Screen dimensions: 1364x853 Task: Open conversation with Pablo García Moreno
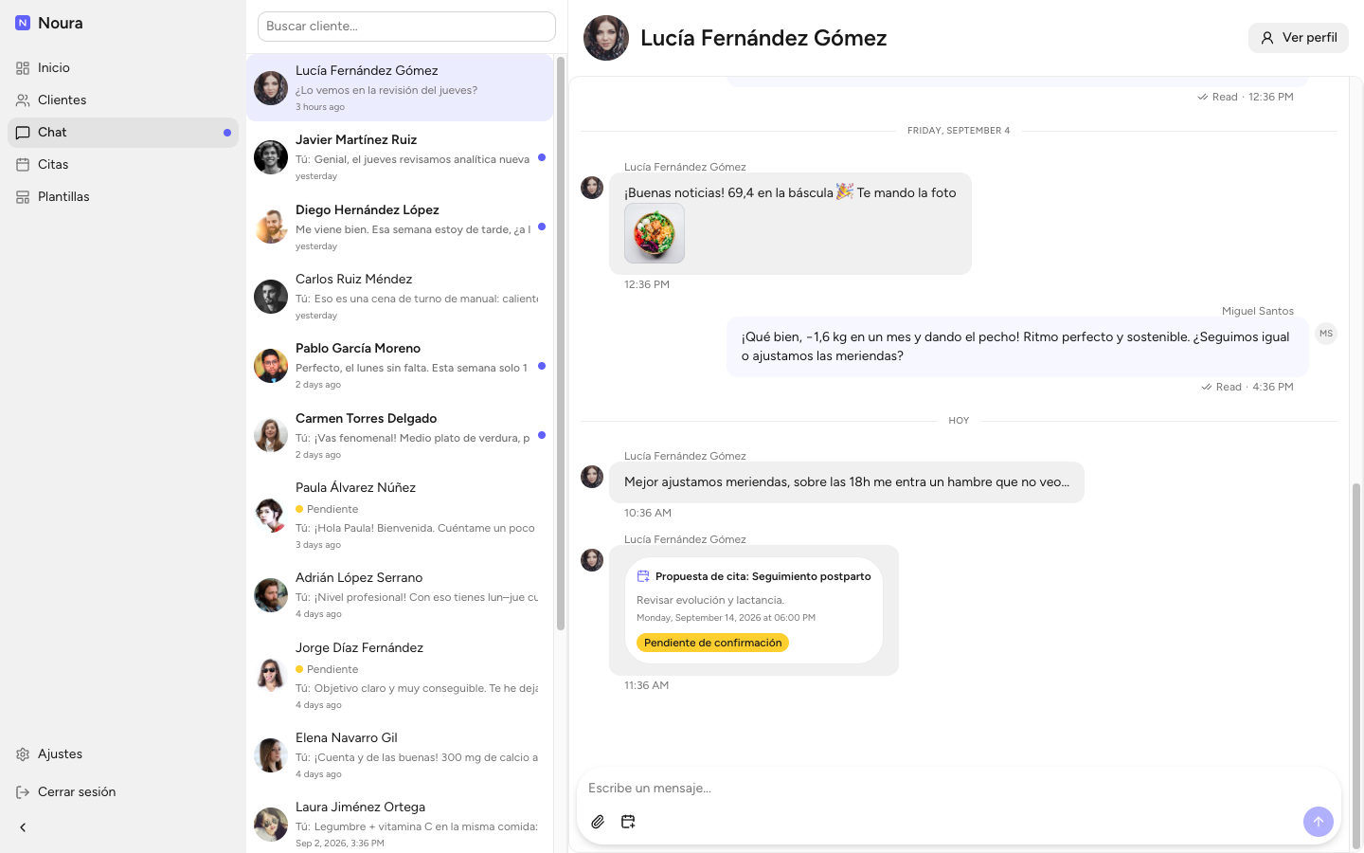(x=400, y=366)
